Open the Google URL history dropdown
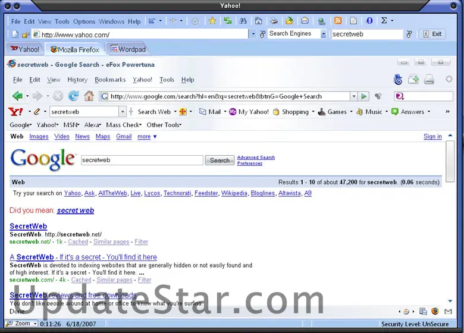The height and width of the screenshot is (333, 464). coord(353,96)
